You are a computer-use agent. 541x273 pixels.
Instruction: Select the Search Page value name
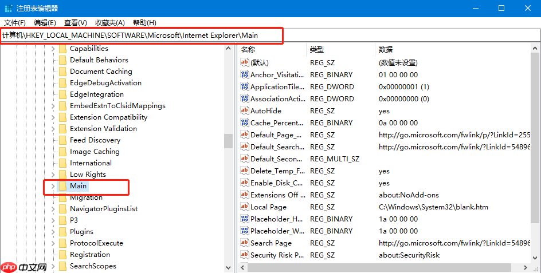[271, 243]
